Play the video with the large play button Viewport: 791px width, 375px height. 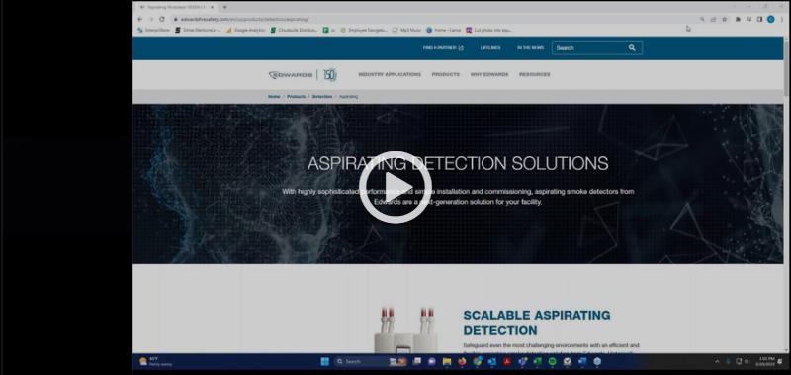tap(395, 187)
